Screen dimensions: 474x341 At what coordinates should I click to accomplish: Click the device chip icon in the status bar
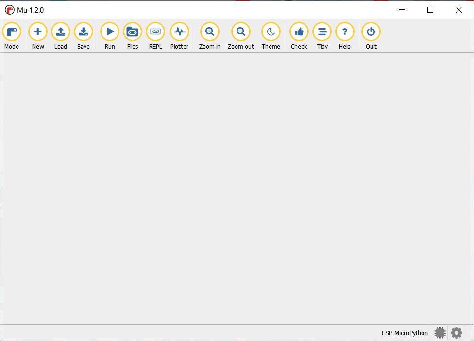[x=440, y=333]
